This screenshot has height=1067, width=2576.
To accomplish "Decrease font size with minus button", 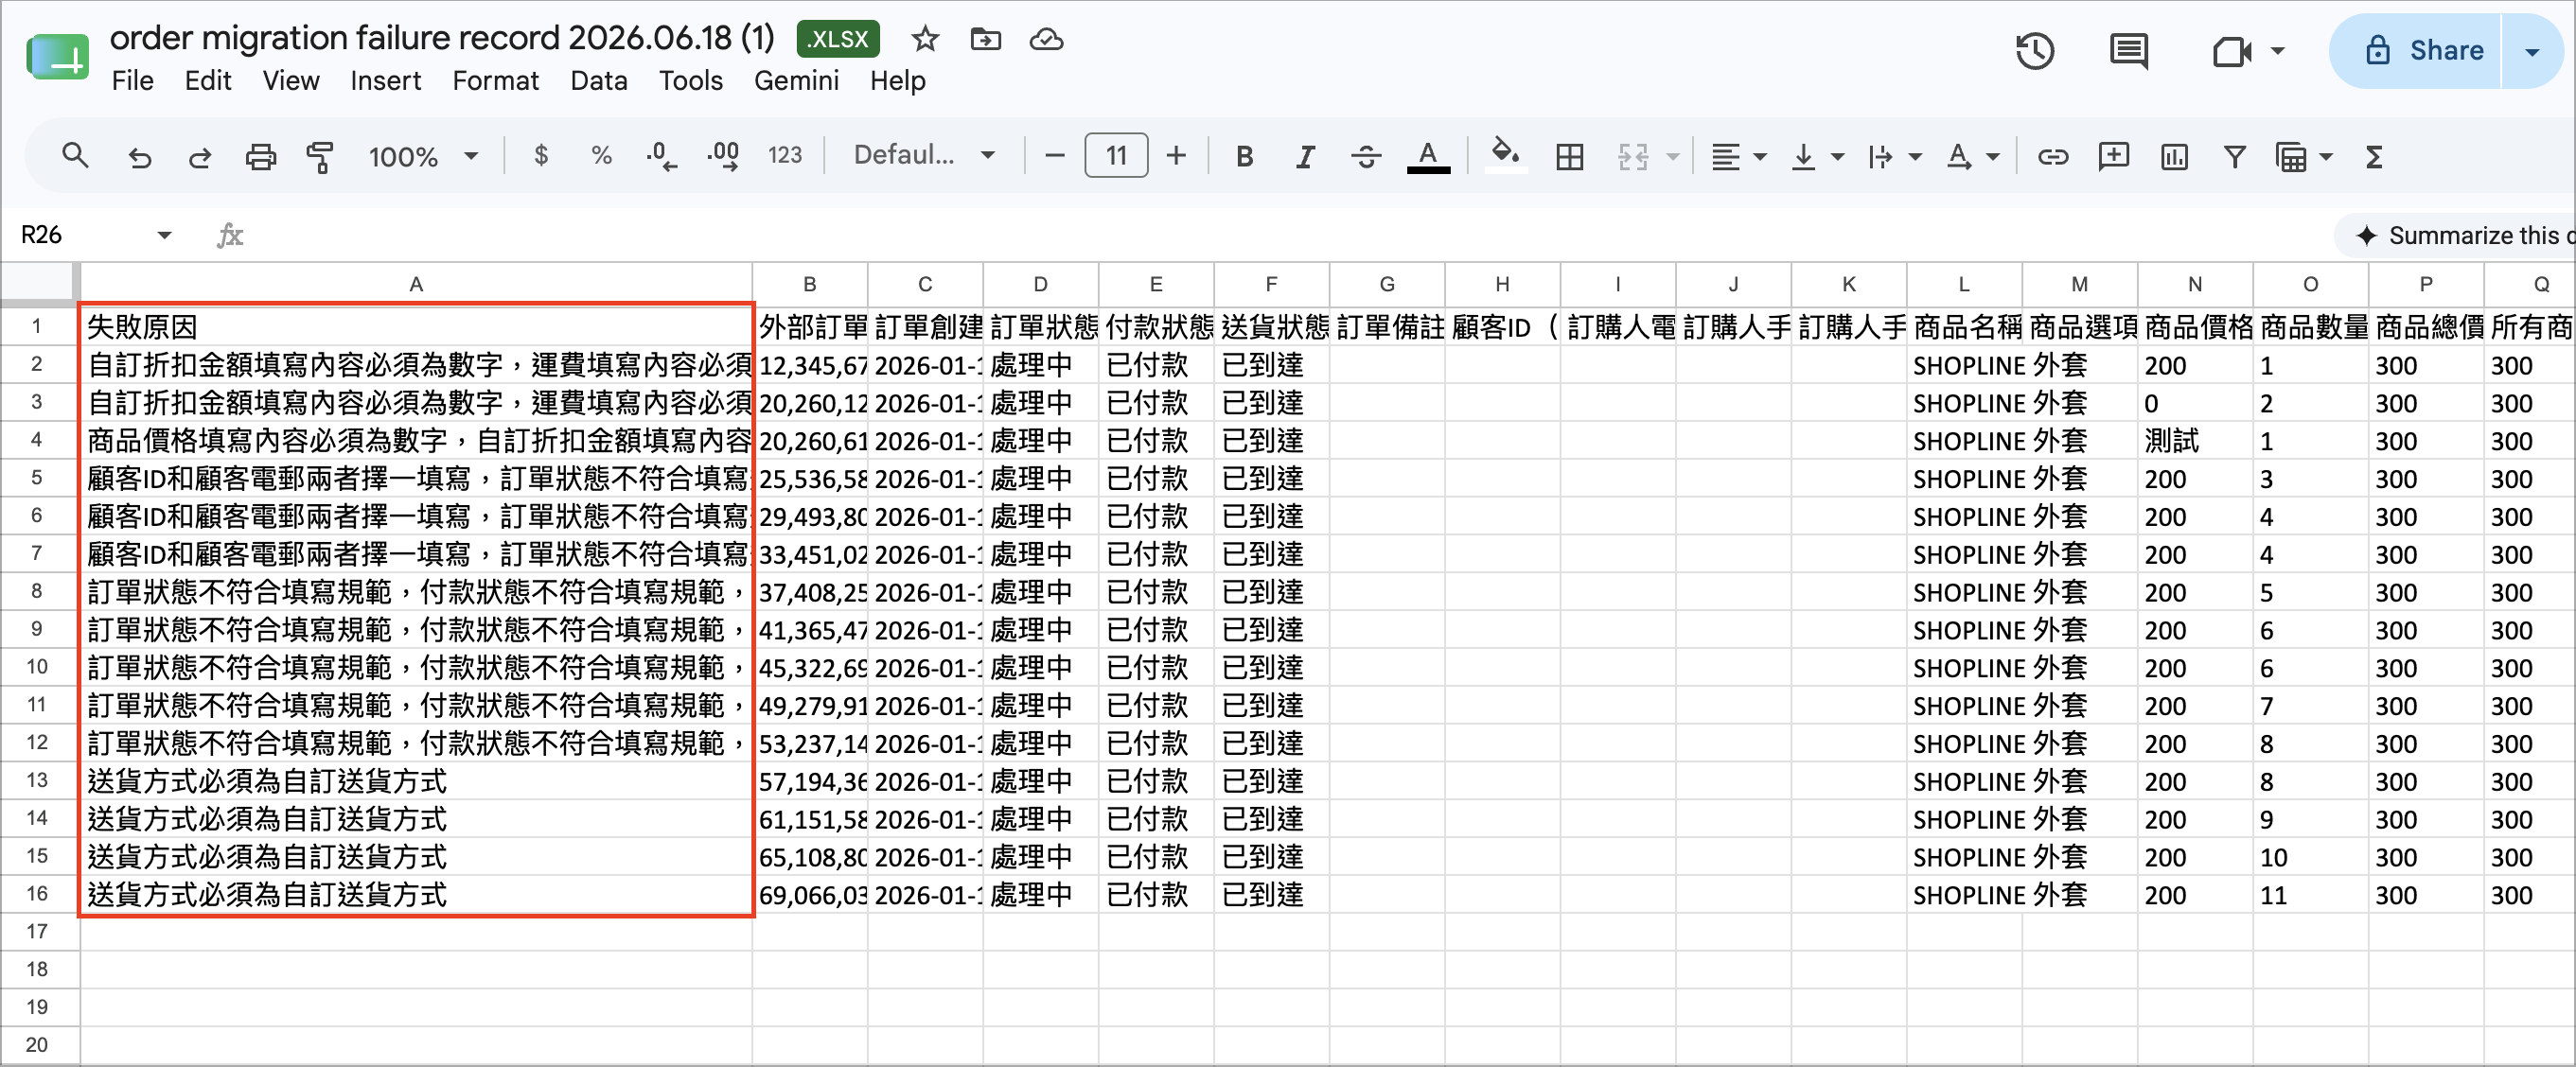I will pyautogui.click(x=1054, y=156).
